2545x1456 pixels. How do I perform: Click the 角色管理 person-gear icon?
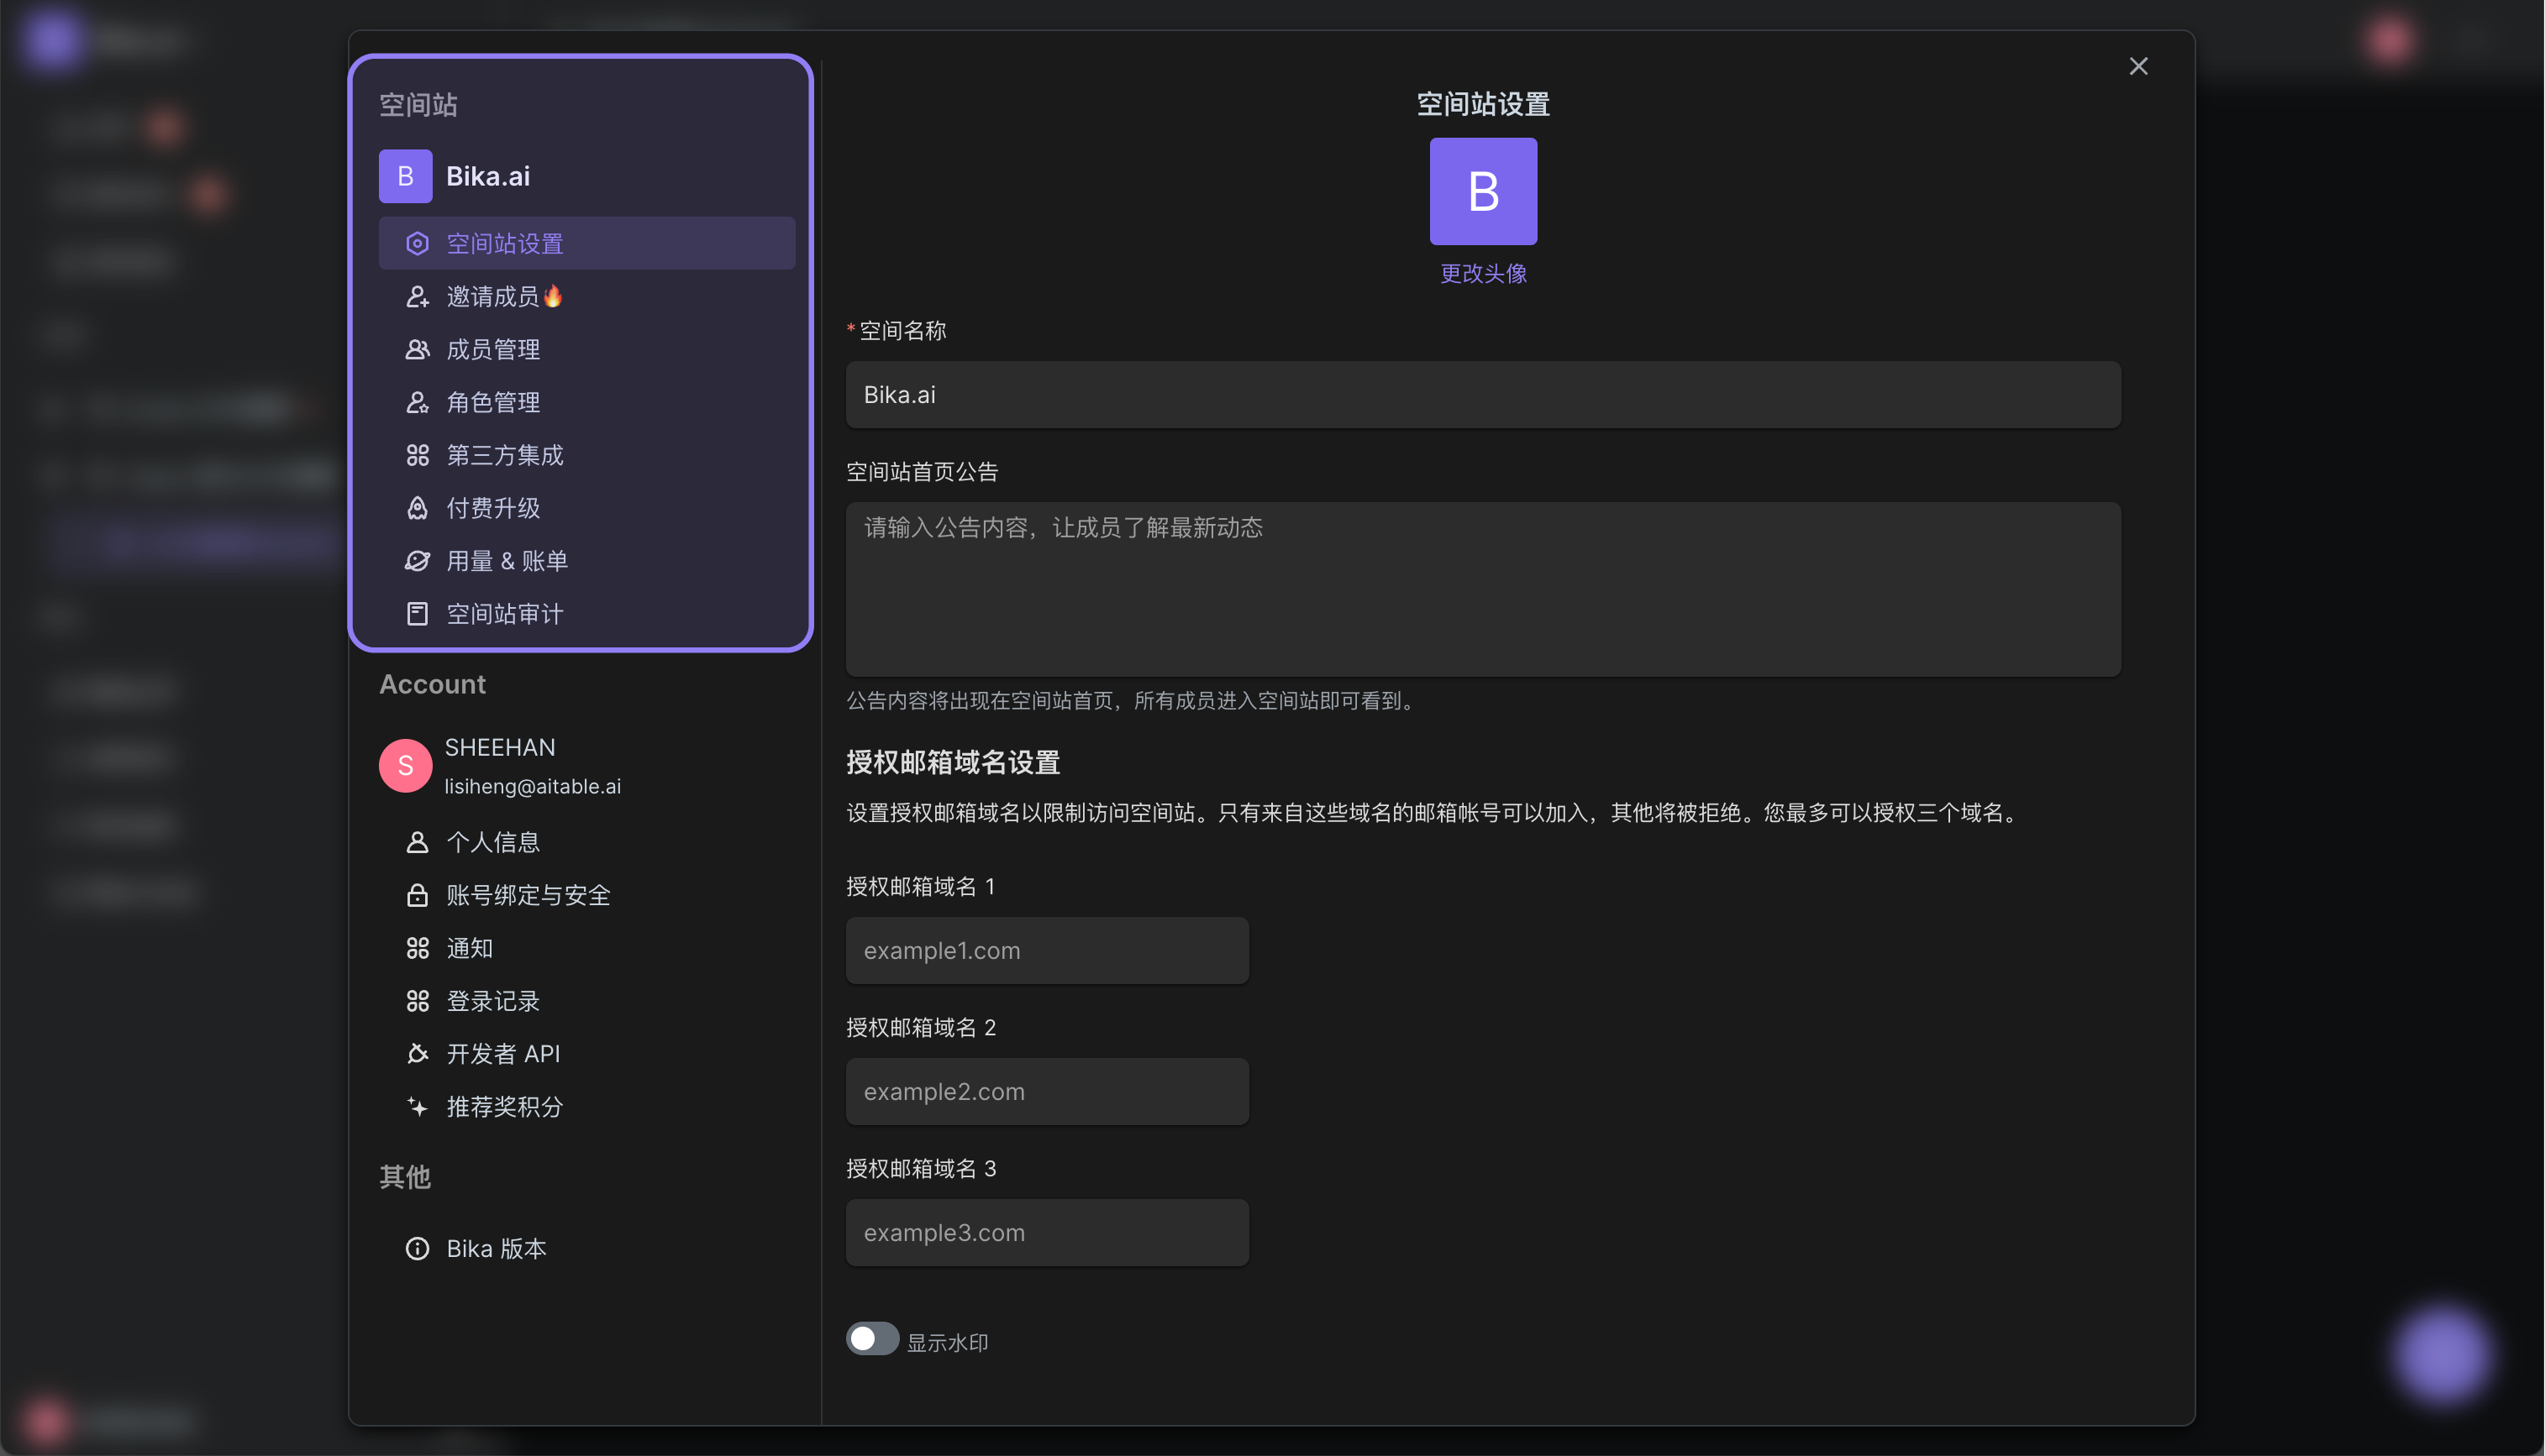pos(417,402)
